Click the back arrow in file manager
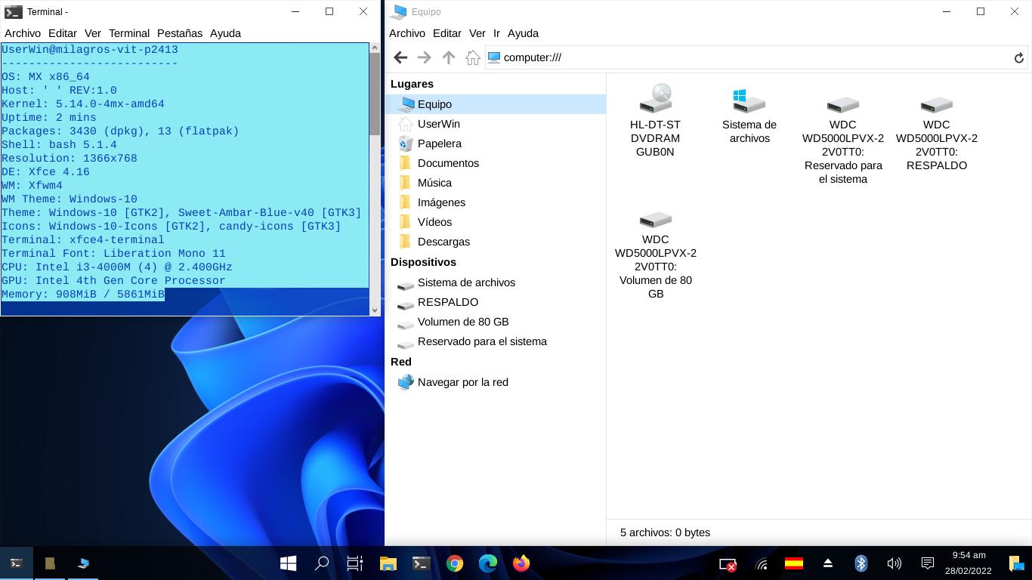Viewport: 1032px width, 580px height. coord(400,57)
